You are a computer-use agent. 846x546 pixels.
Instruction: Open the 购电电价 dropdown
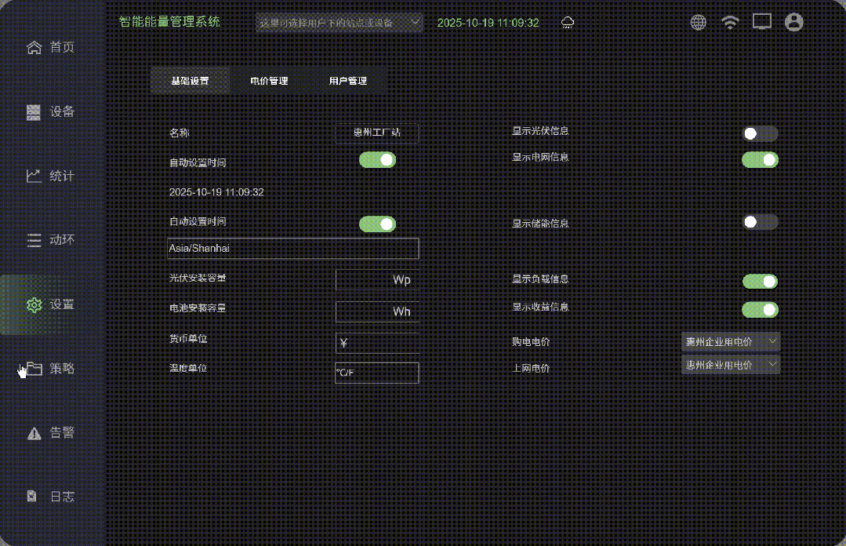[729, 341]
